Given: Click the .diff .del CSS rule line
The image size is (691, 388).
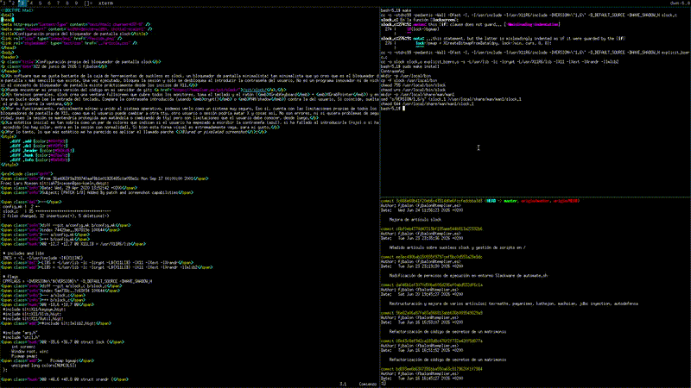Looking at the screenshot, I should (x=39, y=146).
